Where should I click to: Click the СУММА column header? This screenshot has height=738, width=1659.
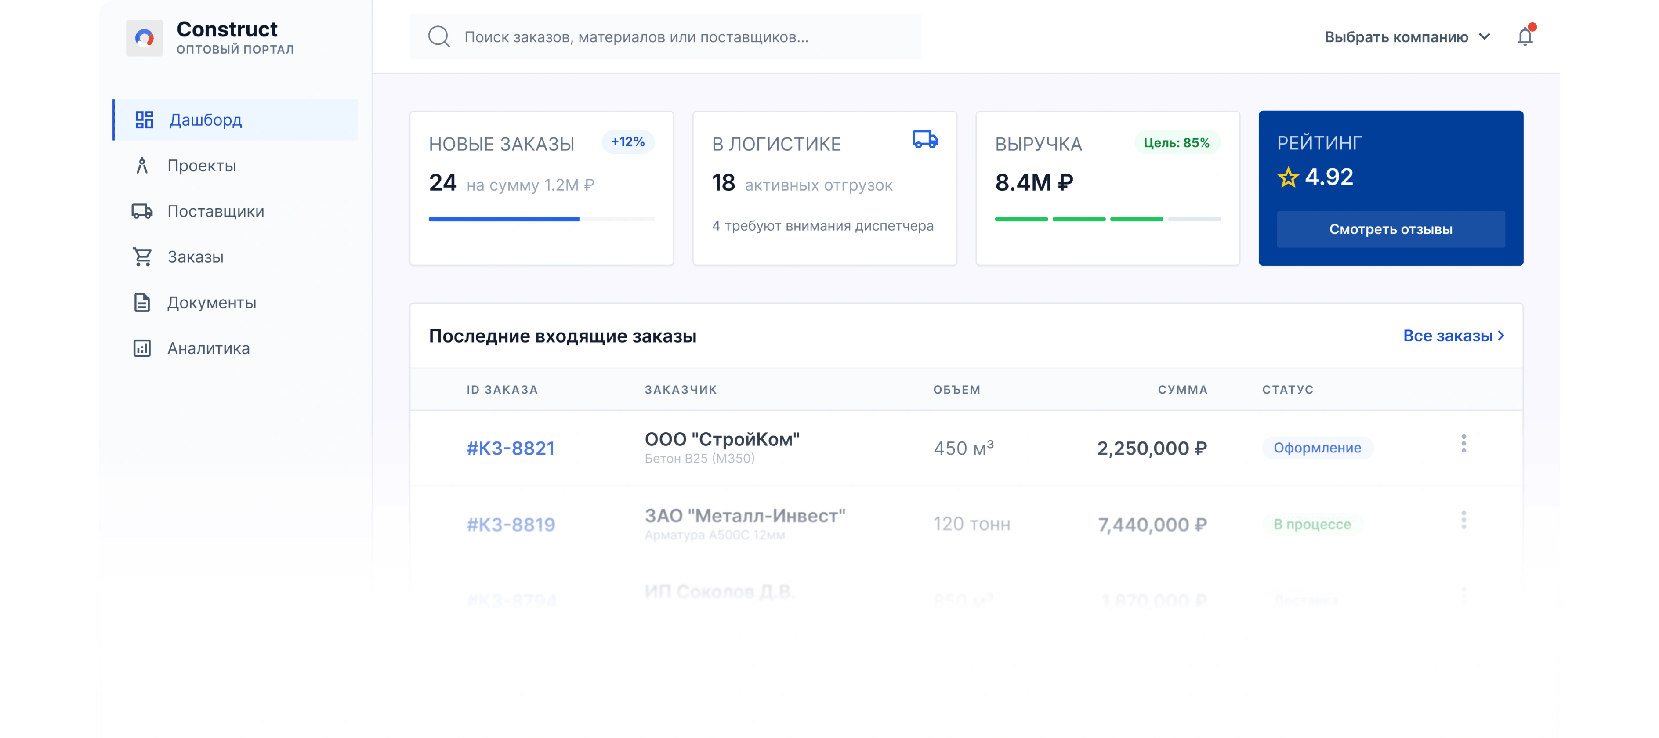[x=1182, y=390]
